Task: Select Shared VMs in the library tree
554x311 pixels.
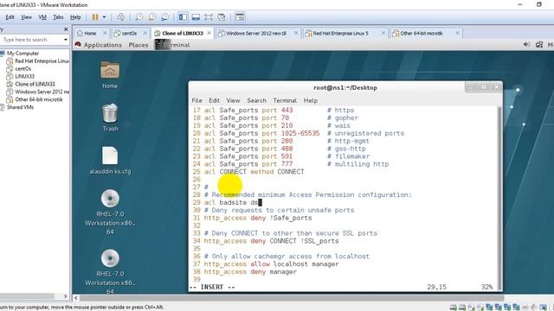Action: (x=20, y=107)
